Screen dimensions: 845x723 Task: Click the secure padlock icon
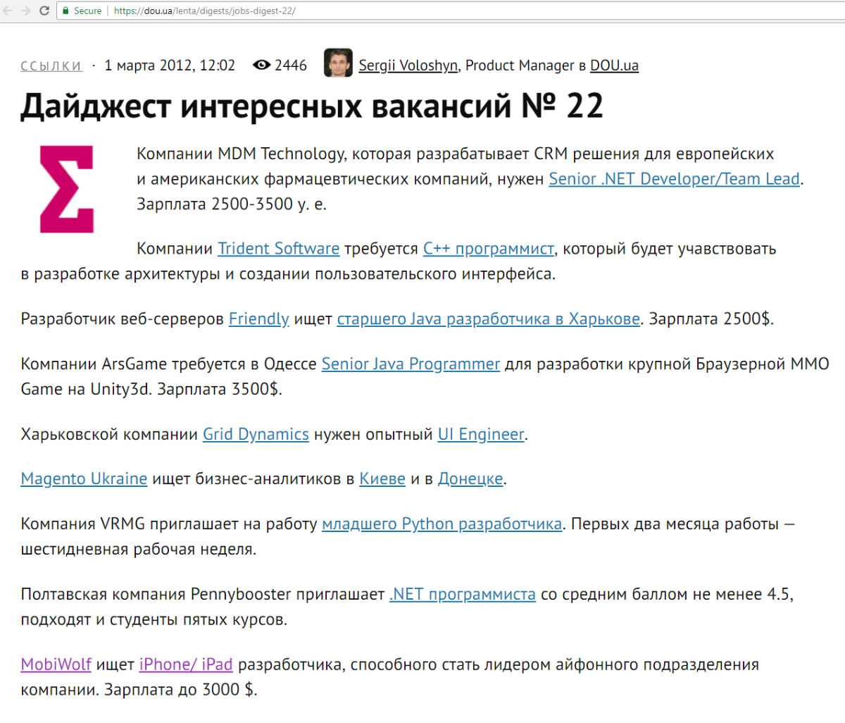(x=65, y=11)
